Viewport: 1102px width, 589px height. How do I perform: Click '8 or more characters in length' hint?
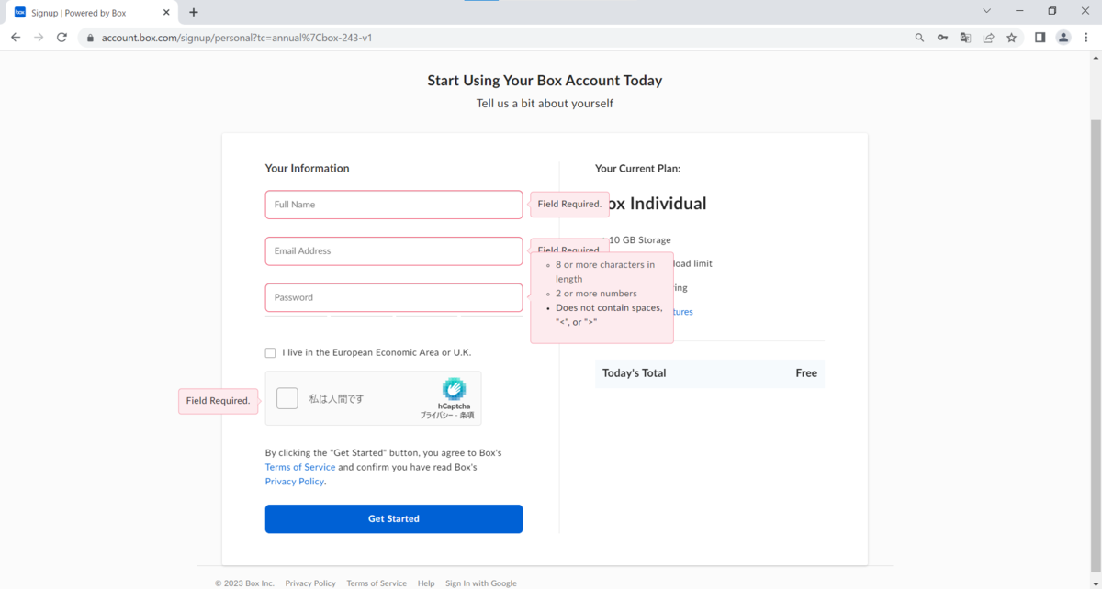pos(605,272)
